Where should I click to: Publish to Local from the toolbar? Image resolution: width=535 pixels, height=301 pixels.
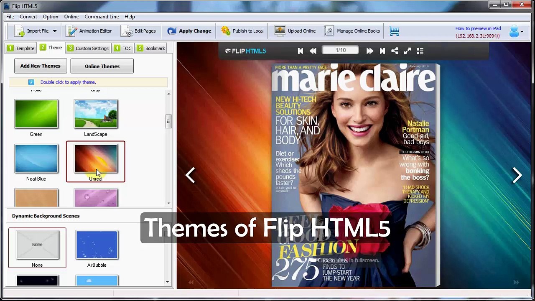click(242, 31)
